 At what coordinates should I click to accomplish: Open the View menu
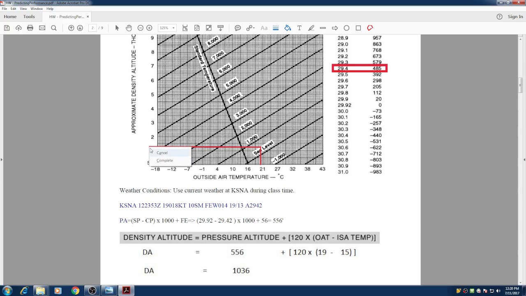coord(23,9)
